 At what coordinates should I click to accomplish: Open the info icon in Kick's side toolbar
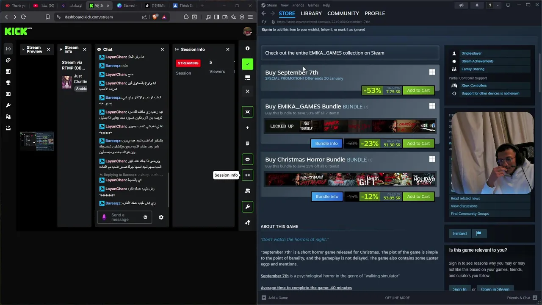[248, 48]
